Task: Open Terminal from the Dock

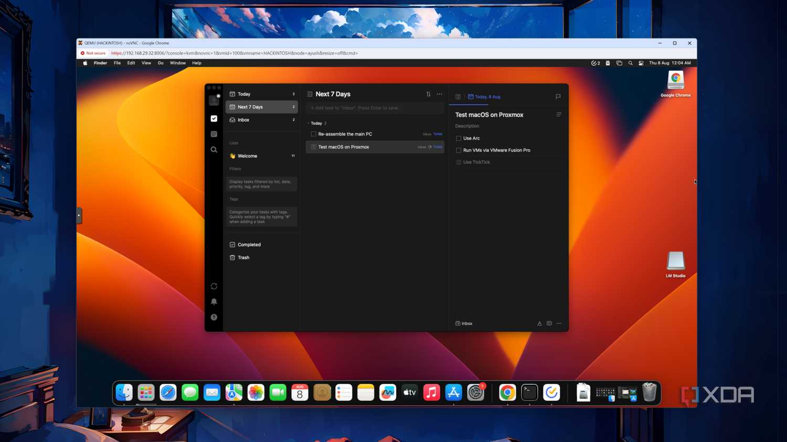Action: click(529, 392)
